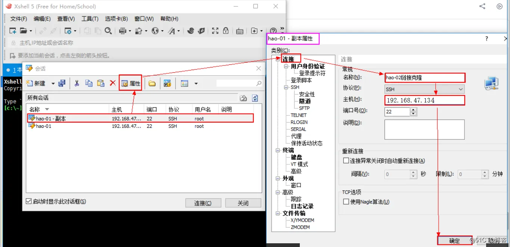Click the 连接(C) button in Sessions dialog

point(203,203)
